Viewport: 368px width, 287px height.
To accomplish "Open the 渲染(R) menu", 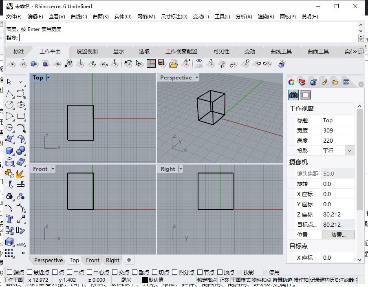I will point(266,17).
